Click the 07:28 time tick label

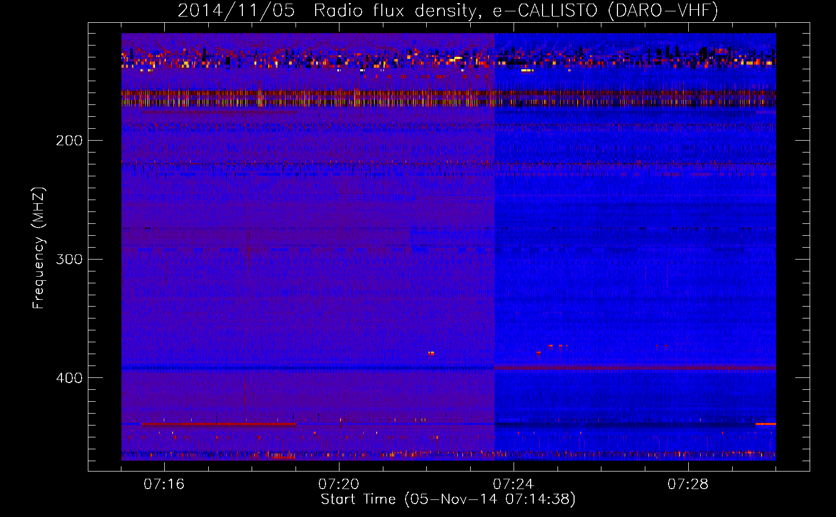pos(688,484)
